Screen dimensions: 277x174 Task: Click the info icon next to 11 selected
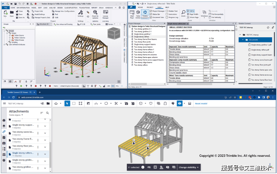[x=143, y=167]
